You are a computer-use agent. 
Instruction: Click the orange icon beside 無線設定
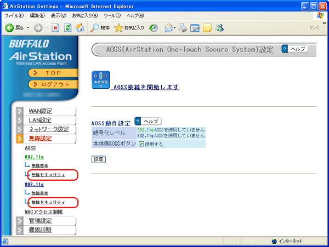20,139
